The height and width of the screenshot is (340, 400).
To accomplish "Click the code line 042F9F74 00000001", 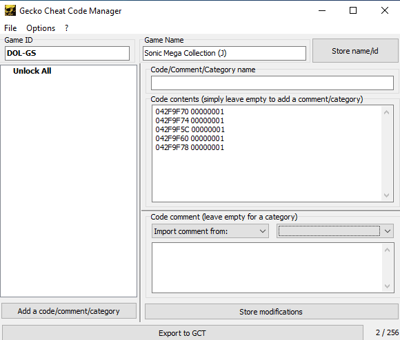I will [190, 120].
